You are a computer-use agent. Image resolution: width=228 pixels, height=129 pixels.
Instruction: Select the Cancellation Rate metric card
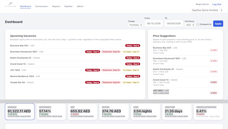point(208,112)
